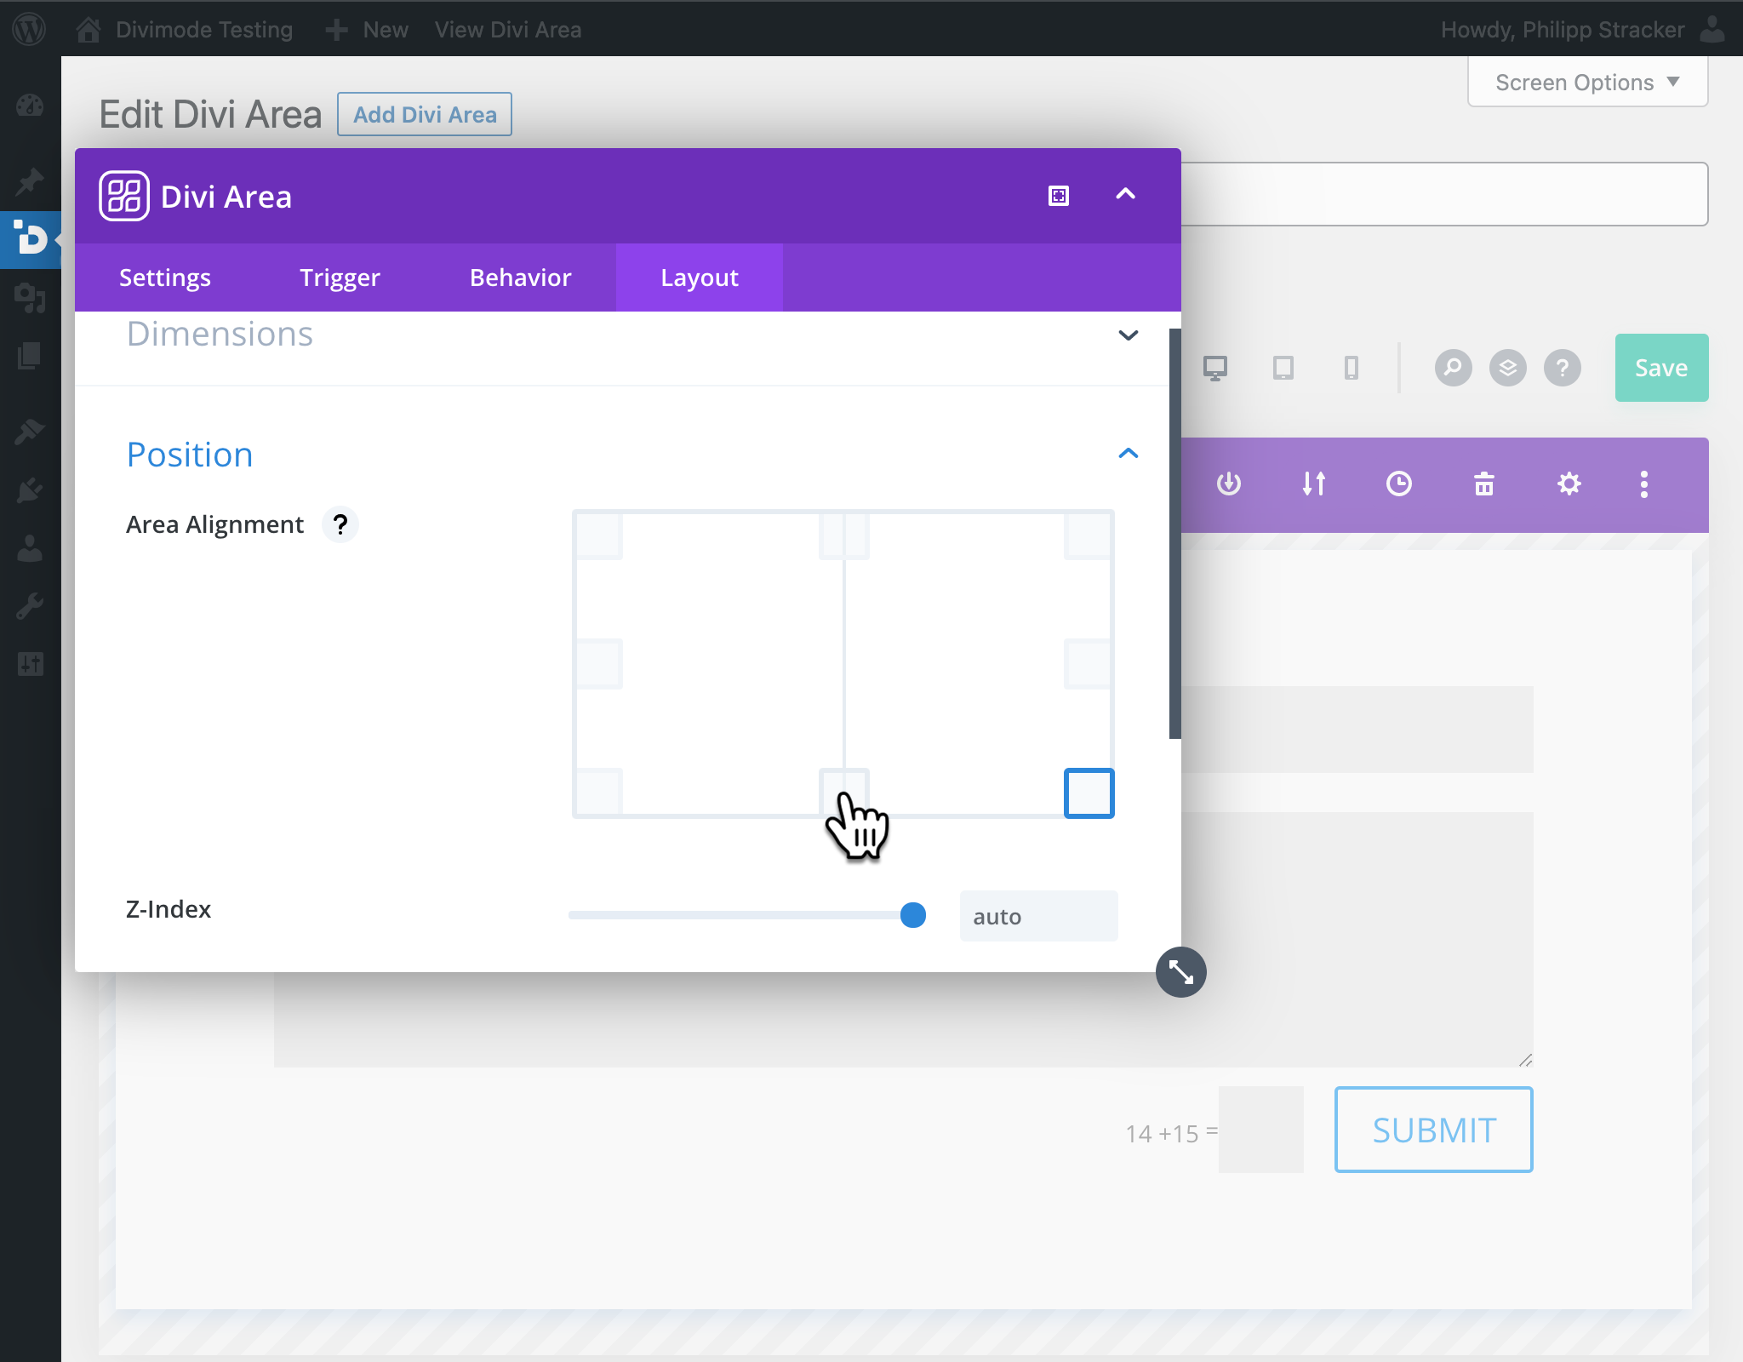Click the WordPress logo icon
The image size is (1743, 1362).
[x=30, y=30]
